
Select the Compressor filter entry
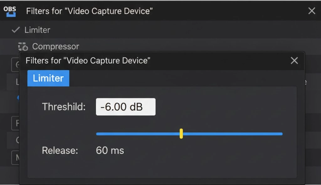pyautogui.click(x=55, y=47)
